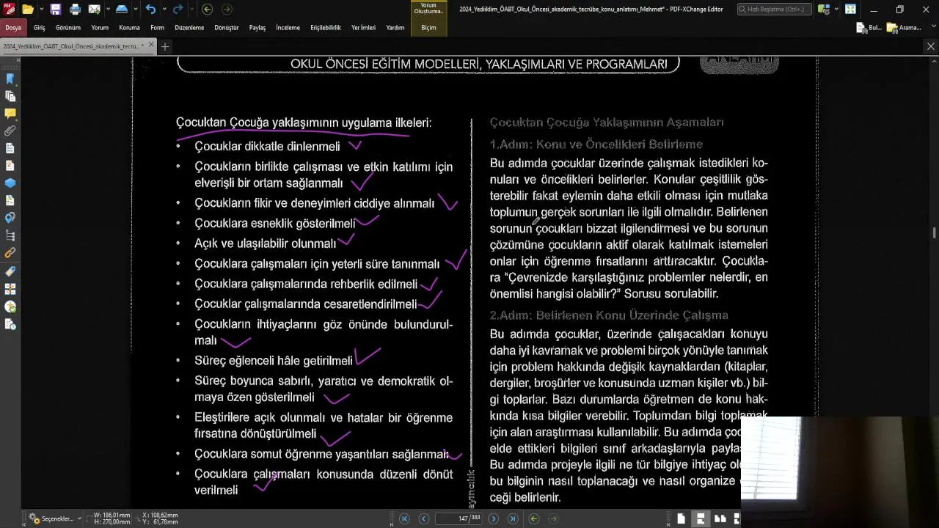939x528 pixels.
Task: Click the PDF-XChange app logo icon
Action: (x=9, y=10)
